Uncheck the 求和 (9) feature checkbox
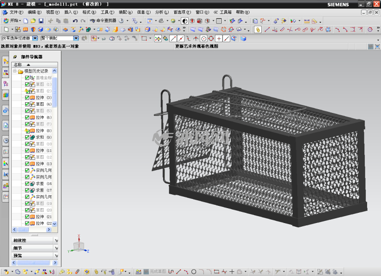The width and height of the screenshot is (381, 276). pyautogui.click(x=27, y=137)
